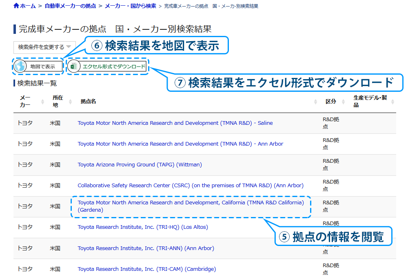Screen dimensions: 408x279
Task: Click the Excel icon for download
Action: [x=74, y=66]
